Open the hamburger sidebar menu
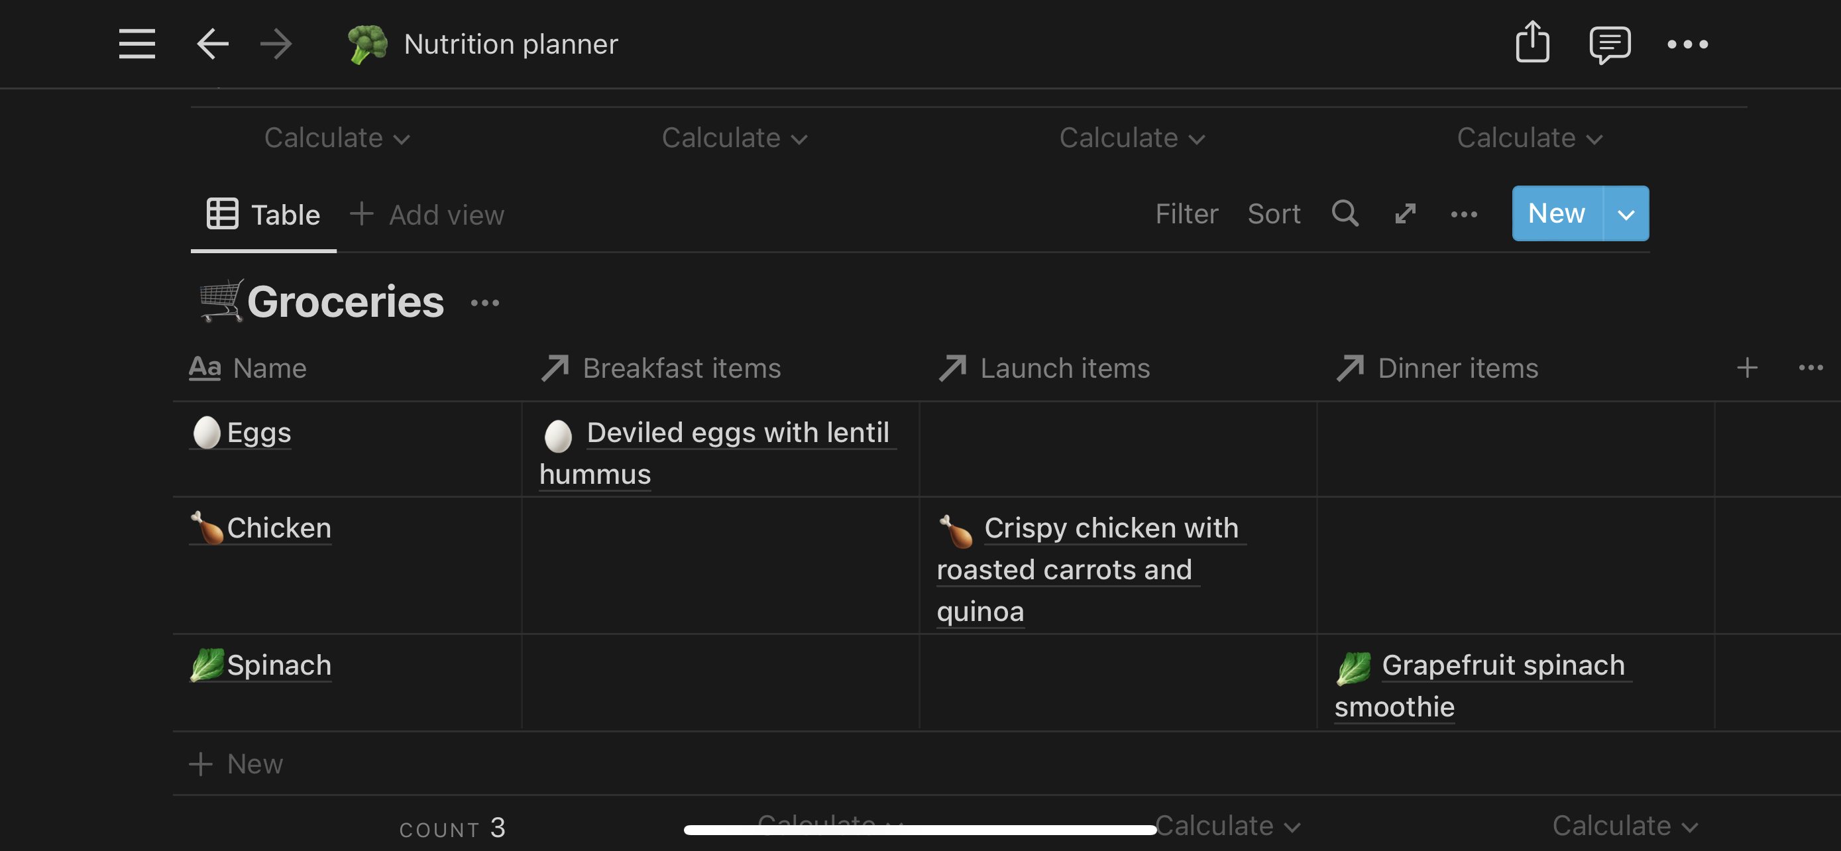Image resolution: width=1841 pixels, height=851 pixels. click(137, 44)
